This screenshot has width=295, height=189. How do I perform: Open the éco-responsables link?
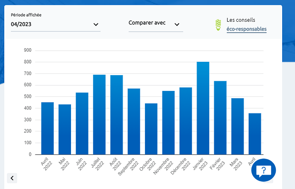(x=246, y=29)
